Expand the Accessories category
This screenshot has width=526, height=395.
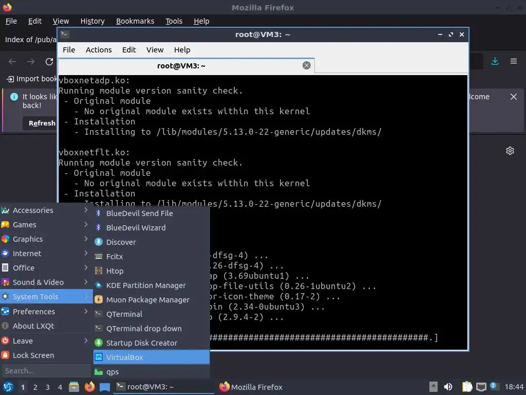tap(46, 210)
